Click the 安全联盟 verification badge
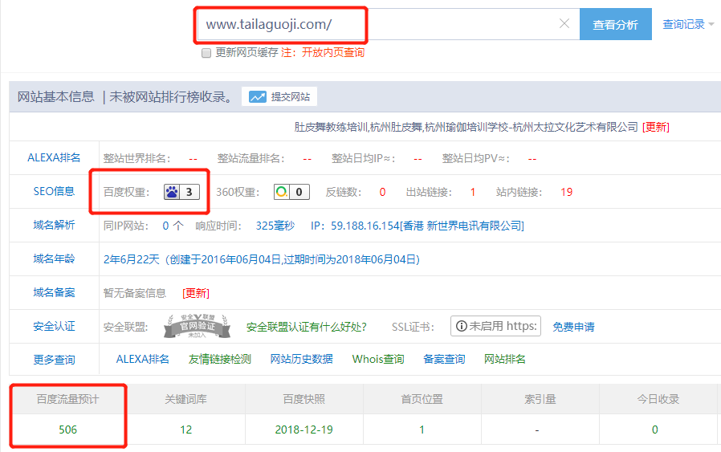The height and width of the screenshot is (452, 721). click(197, 327)
